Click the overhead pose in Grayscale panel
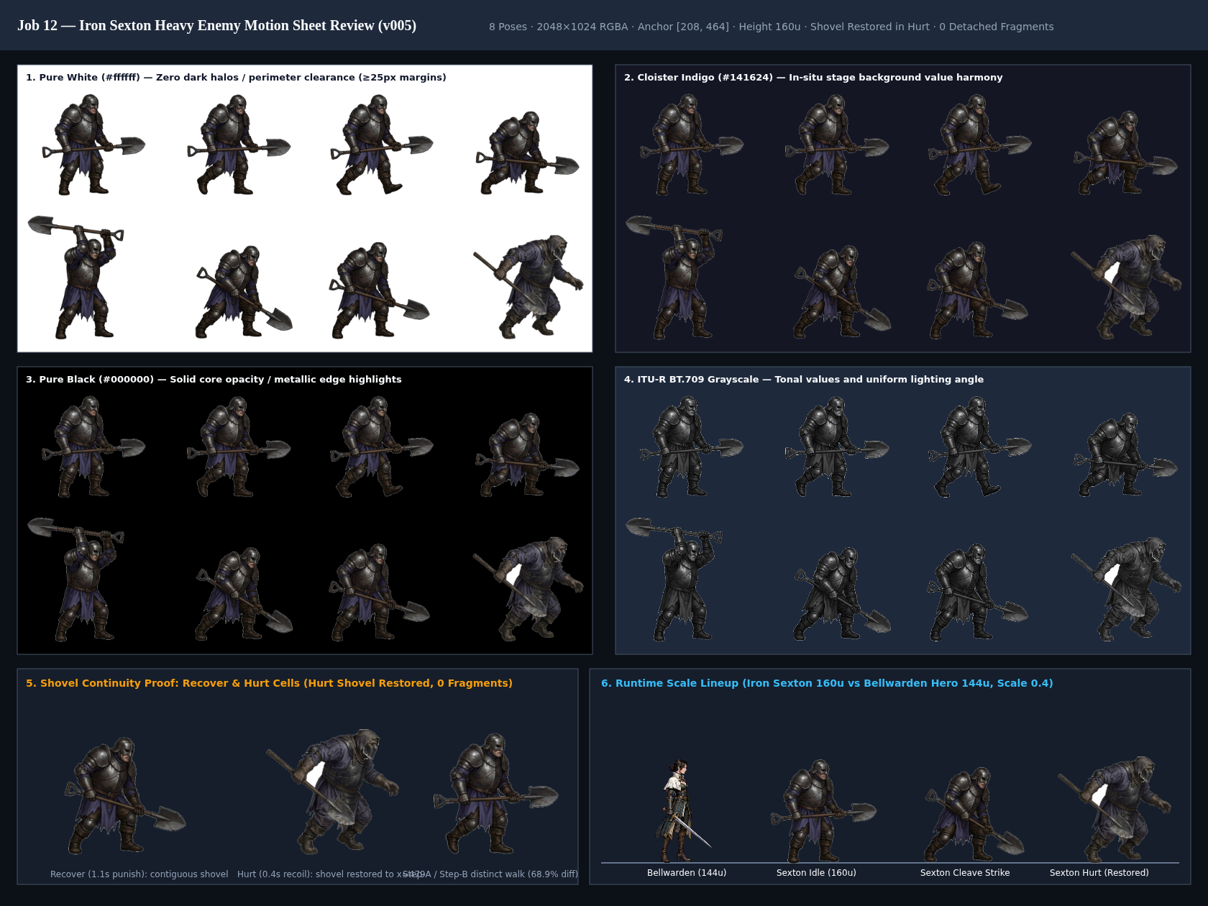1208x906 pixels. coord(674,579)
